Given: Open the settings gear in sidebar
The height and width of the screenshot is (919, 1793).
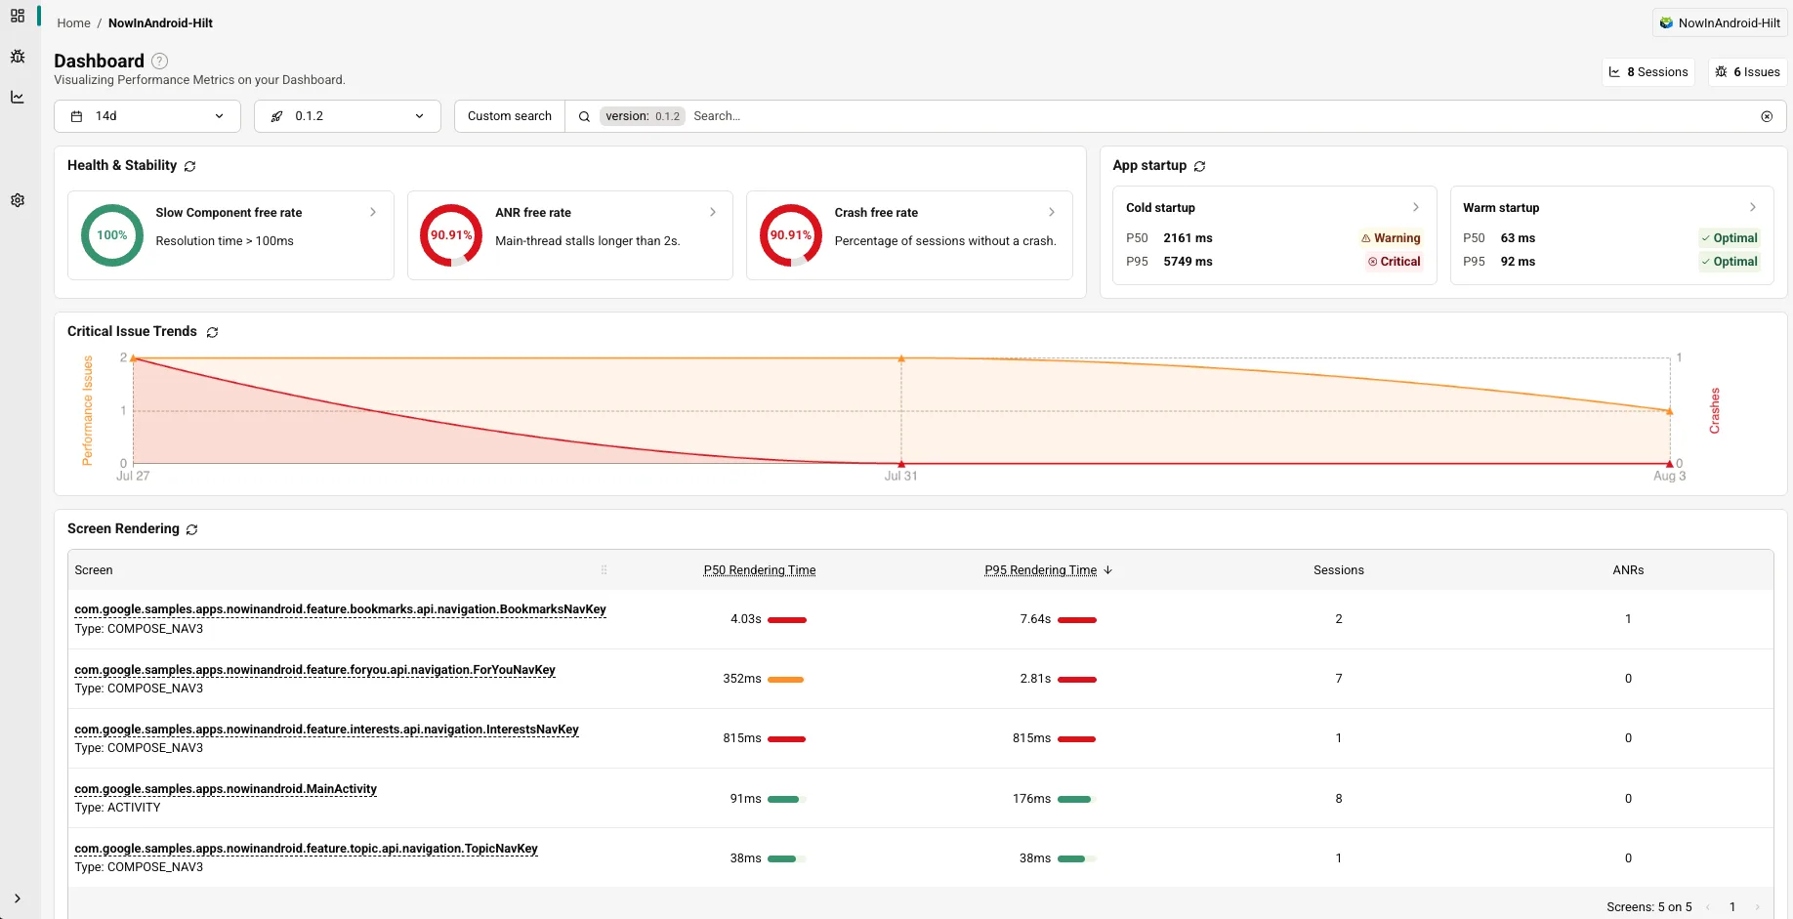Looking at the screenshot, I should click(x=18, y=200).
